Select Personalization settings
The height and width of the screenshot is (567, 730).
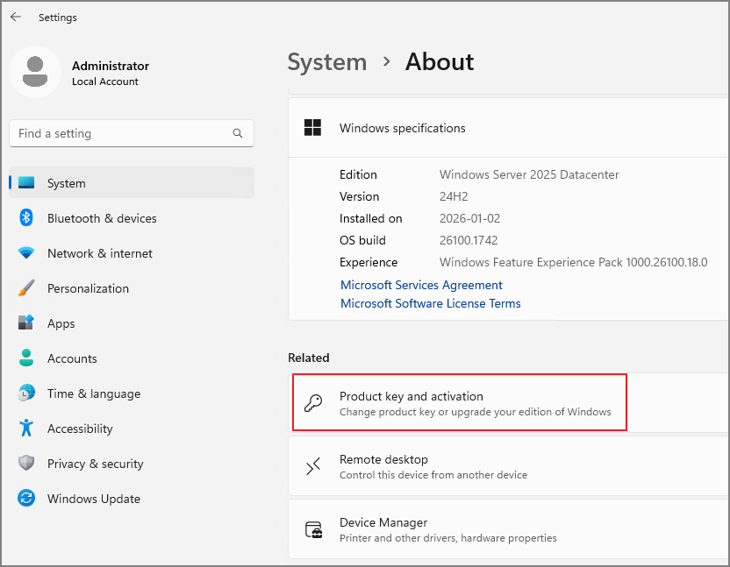tap(132, 288)
